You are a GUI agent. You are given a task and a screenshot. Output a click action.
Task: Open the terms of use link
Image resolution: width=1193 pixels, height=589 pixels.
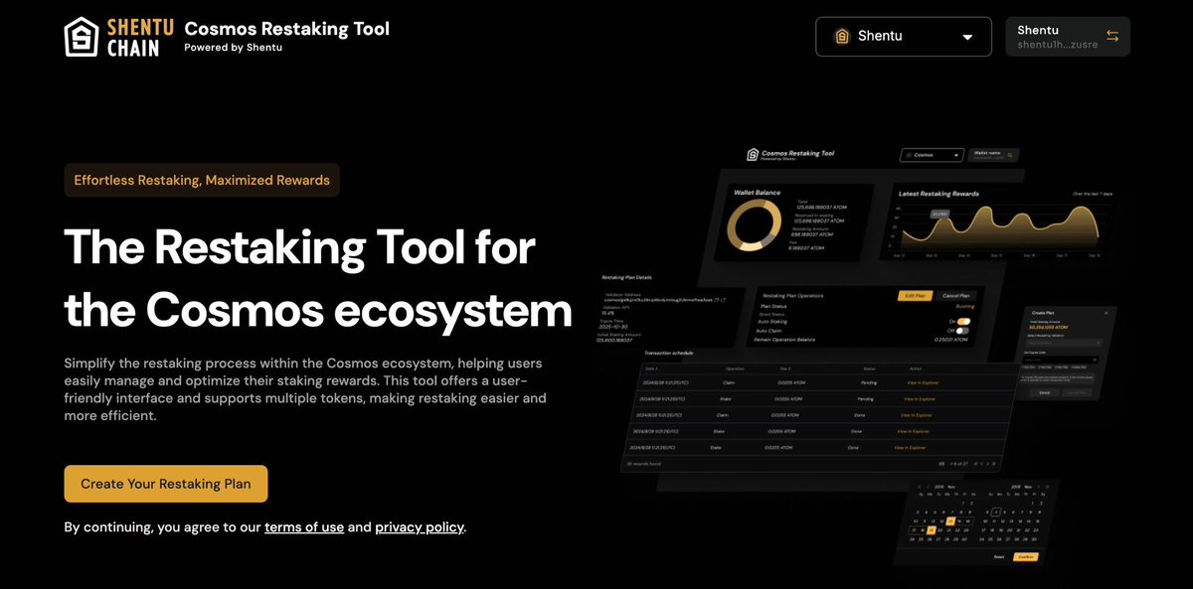tap(304, 527)
